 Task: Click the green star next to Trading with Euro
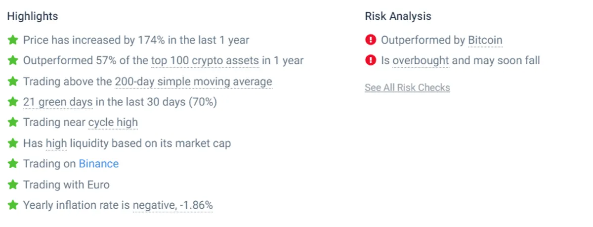(13, 184)
